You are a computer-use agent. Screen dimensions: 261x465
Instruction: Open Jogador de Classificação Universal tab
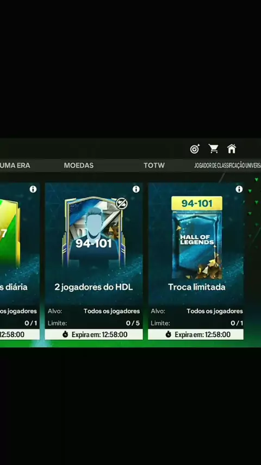coord(227,166)
